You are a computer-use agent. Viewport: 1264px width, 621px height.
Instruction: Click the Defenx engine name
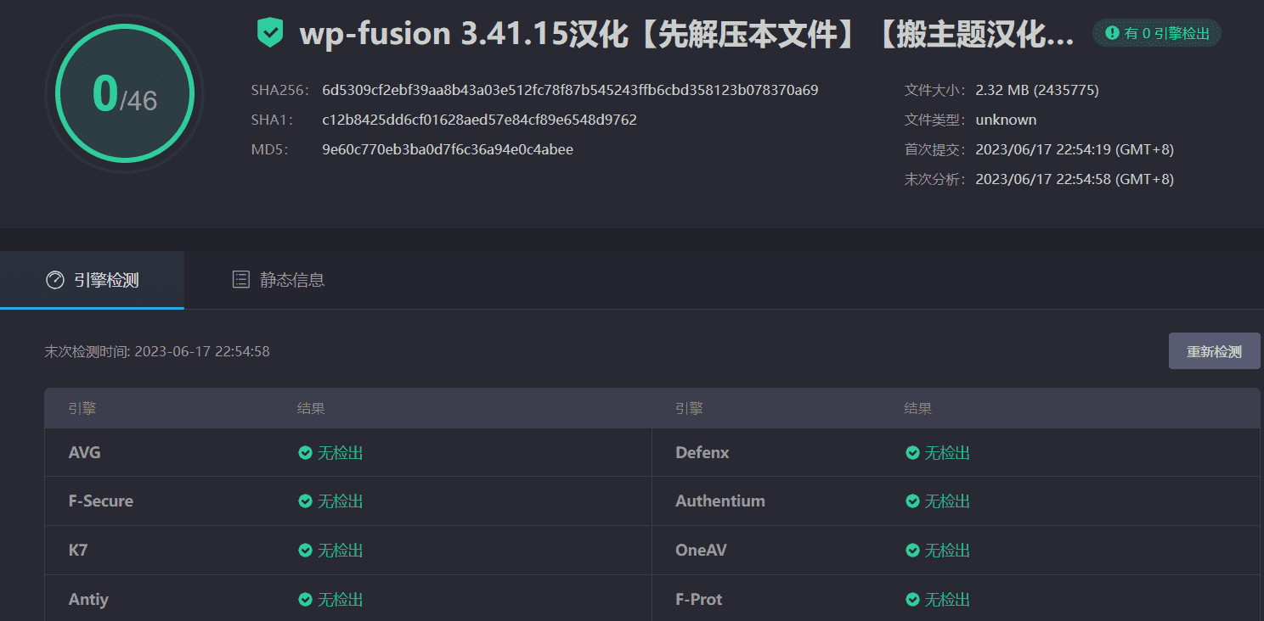[x=703, y=453]
